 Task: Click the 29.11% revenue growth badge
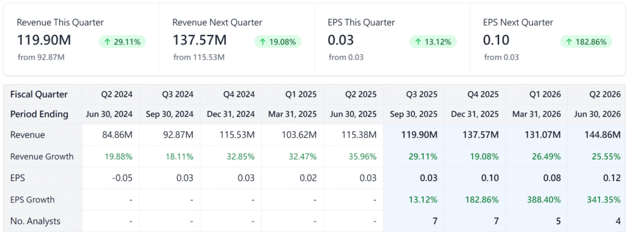pyautogui.click(x=122, y=42)
